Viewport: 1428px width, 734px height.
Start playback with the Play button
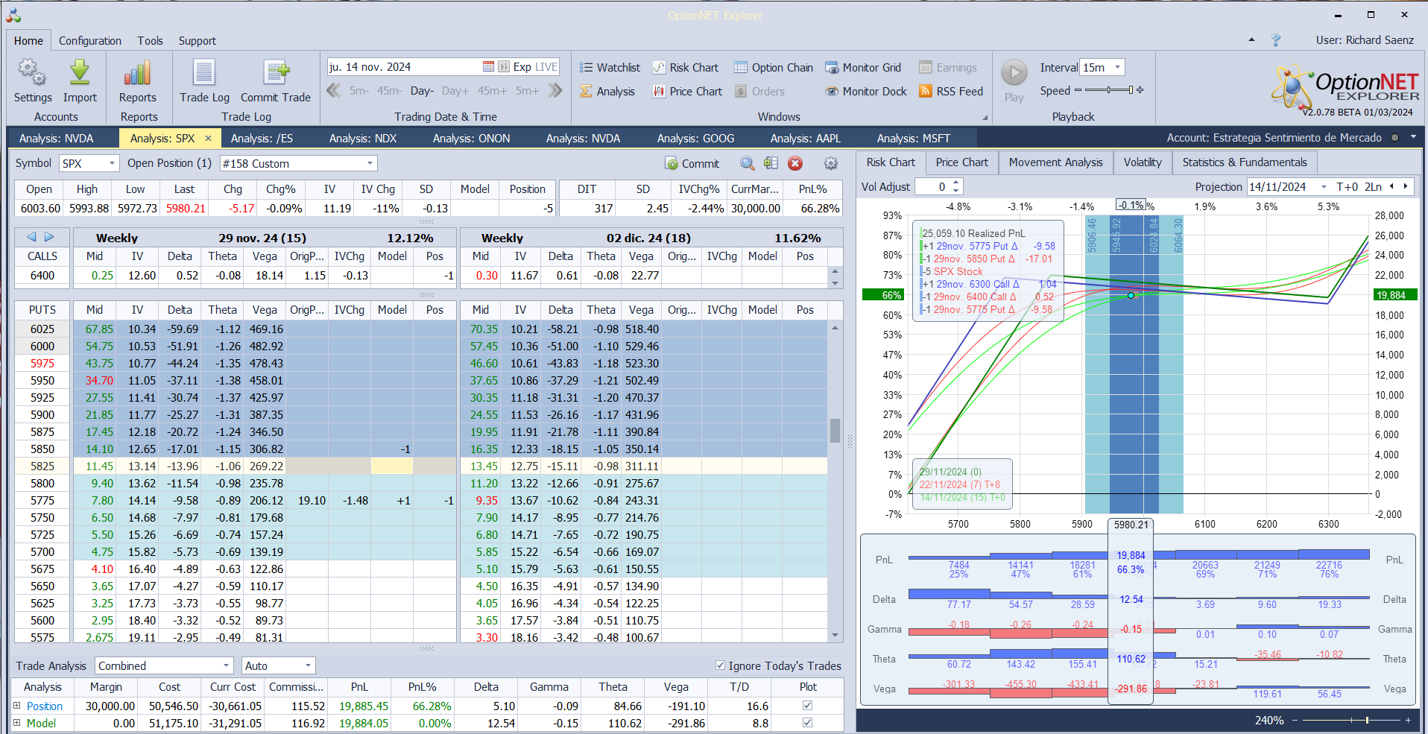1014,73
